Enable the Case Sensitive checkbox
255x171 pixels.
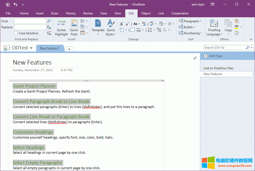tap(16, 33)
